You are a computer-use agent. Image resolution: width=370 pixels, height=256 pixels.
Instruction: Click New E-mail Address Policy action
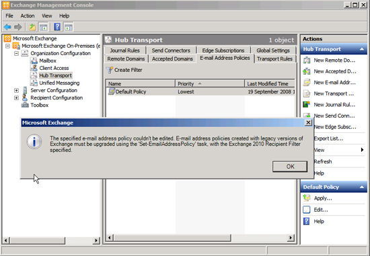coord(334,83)
